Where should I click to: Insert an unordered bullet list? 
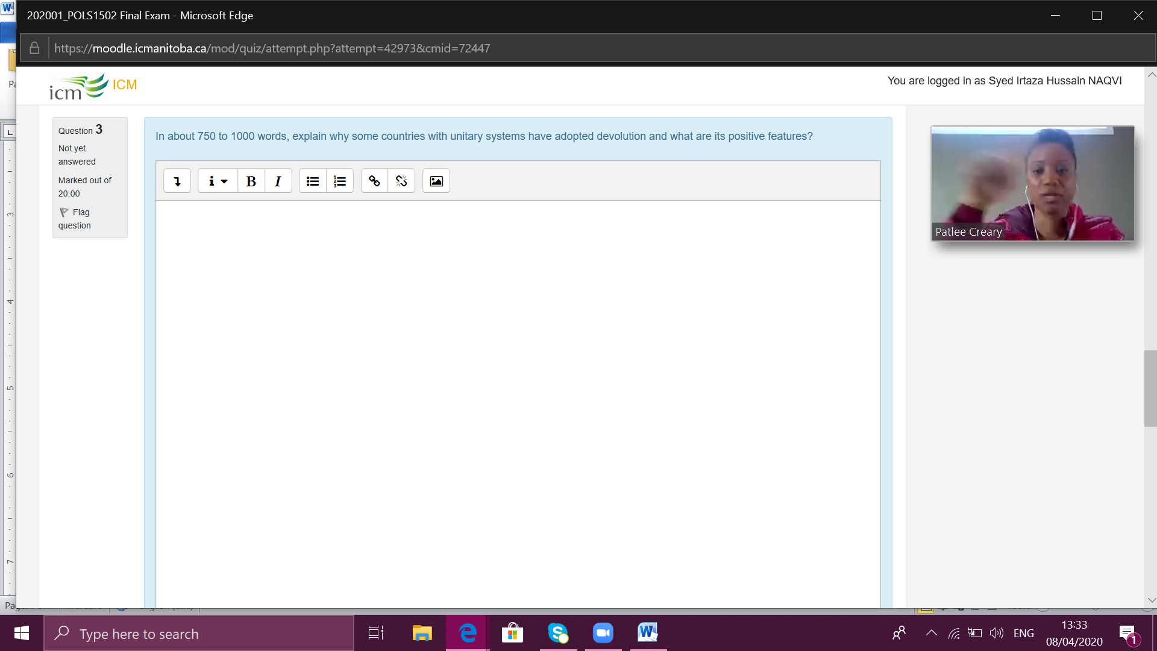point(313,181)
